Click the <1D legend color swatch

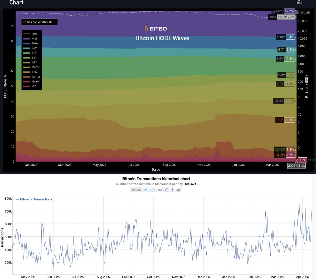point(26,86)
